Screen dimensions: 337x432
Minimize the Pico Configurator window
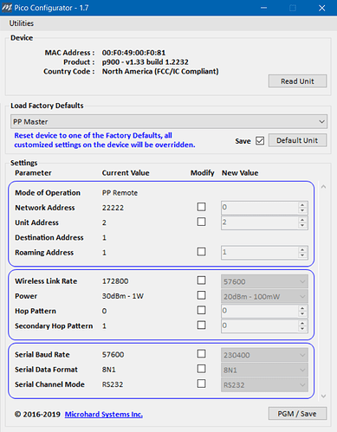point(263,8)
